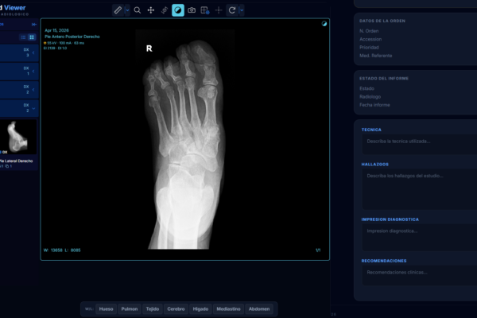Apply the Hueso window preset

[x=106, y=308]
